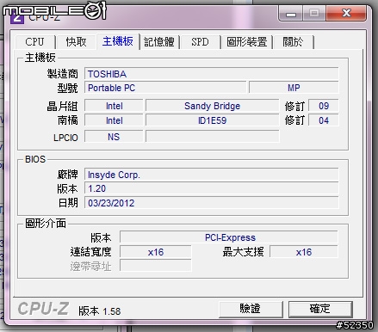Click the max supported x16 value
The image size is (378, 332).
pos(304,252)
